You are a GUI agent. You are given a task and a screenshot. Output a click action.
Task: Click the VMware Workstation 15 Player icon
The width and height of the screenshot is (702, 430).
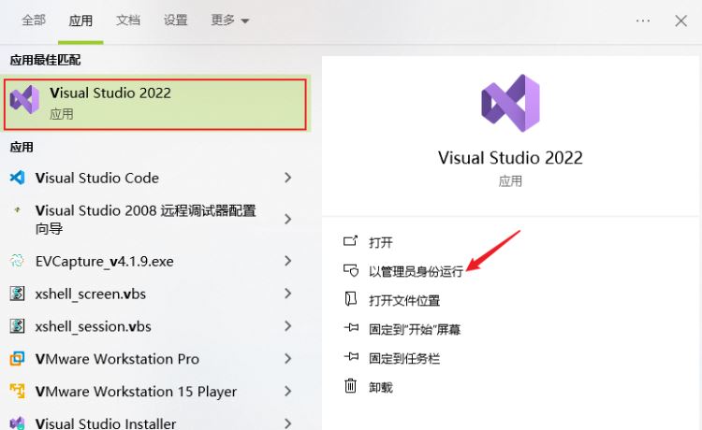point(17,391)
